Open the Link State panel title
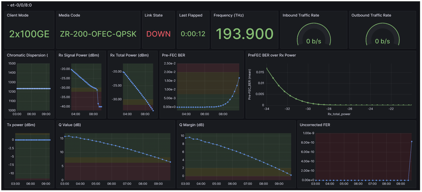 pyautogui.click(x=154, y=15)
